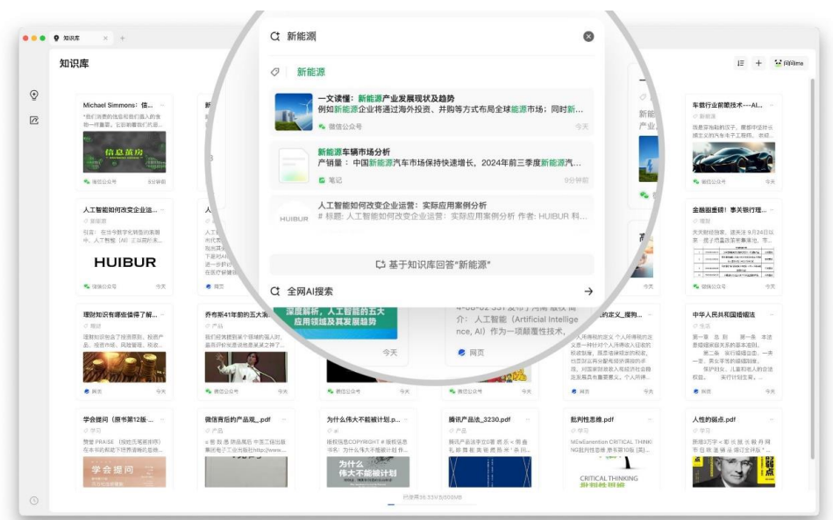Click the 新能源 tag on the HUIBUR card
This screenshot has width=833, height=520.
[95, 221]
